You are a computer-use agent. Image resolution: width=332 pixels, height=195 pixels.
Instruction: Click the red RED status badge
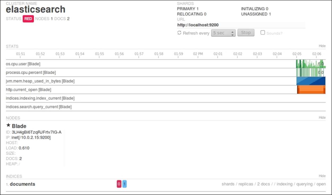[28, 19]
